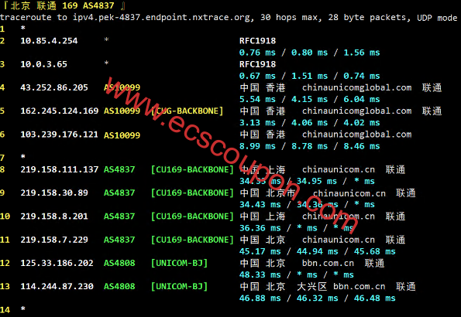Click AS4808 on hop 13
This screenshot has height=317, width=461.
119,287
